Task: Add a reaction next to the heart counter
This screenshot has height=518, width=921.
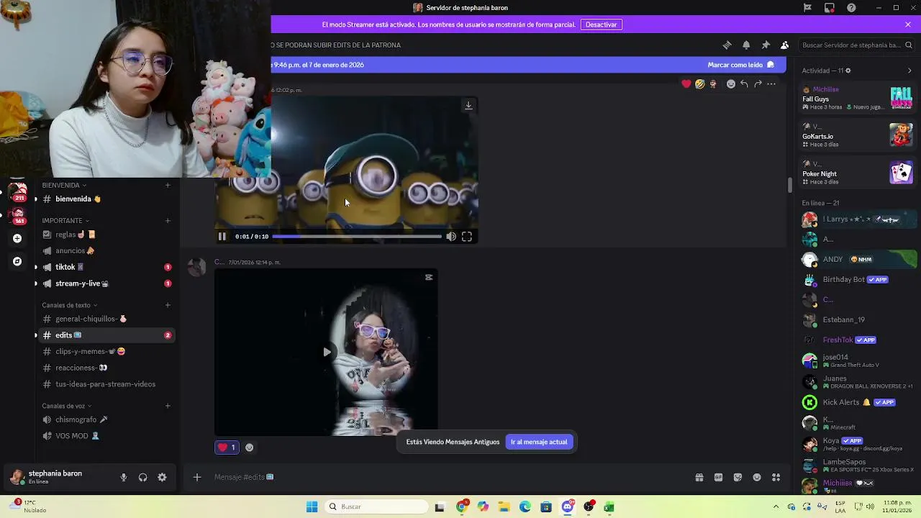Action: [x=250, y=447]
